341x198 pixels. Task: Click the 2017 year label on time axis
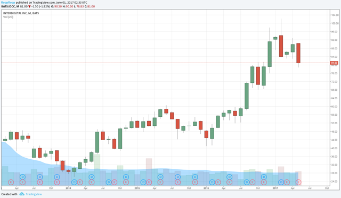click(x=275, y=188)
